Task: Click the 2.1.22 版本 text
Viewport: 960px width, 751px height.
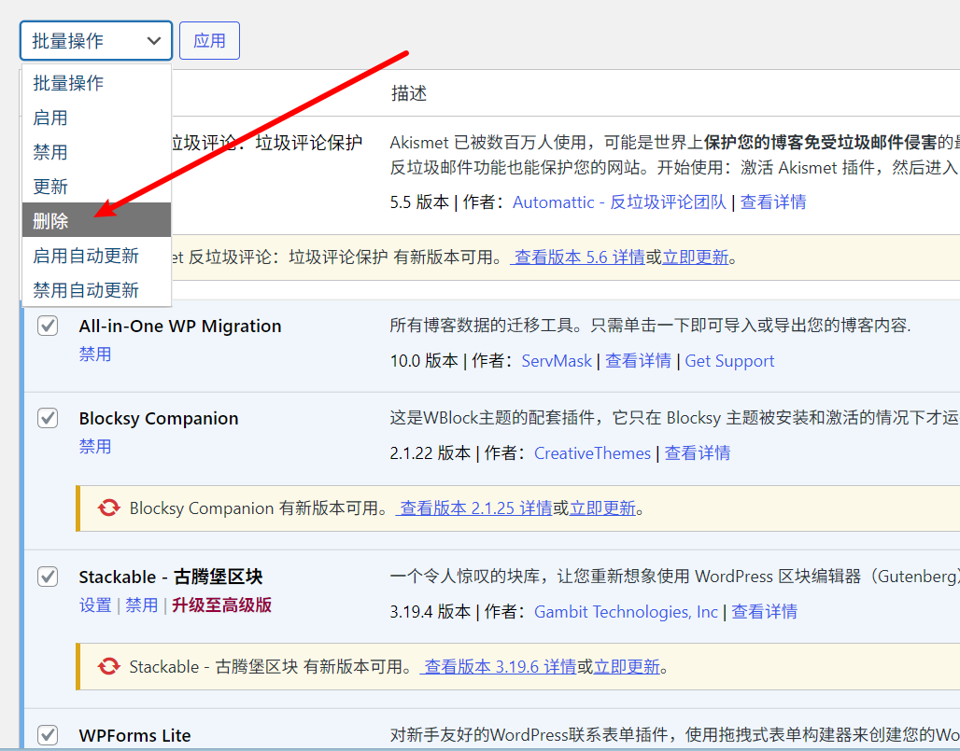Action: (430, 453)
